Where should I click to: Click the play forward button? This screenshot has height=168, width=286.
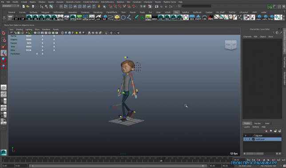pos(268,160)
